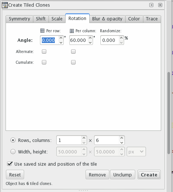Enable Alternate for Per row

click(x=44, y=52)
